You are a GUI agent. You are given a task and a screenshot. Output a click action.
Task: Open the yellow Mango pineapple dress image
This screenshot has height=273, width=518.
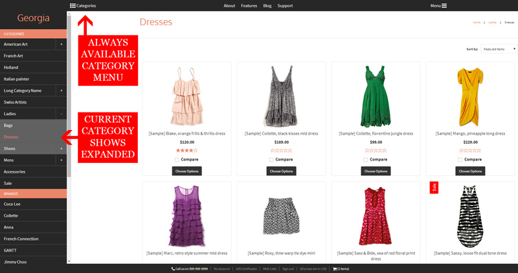(470, 97)
